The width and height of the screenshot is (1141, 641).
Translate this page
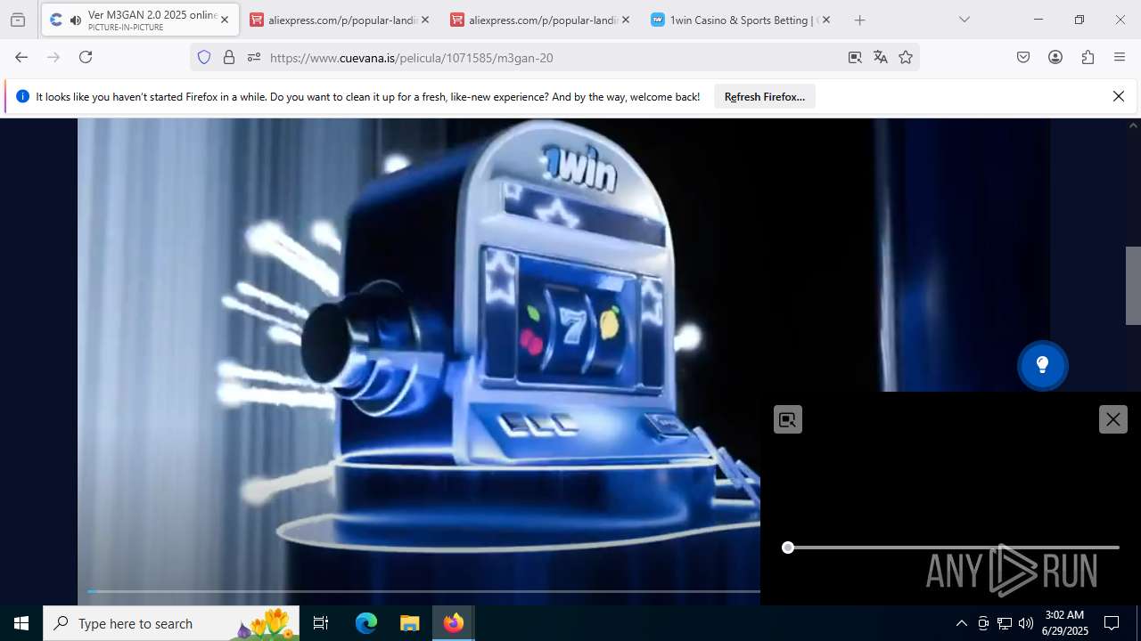click(x=881, y=57)
